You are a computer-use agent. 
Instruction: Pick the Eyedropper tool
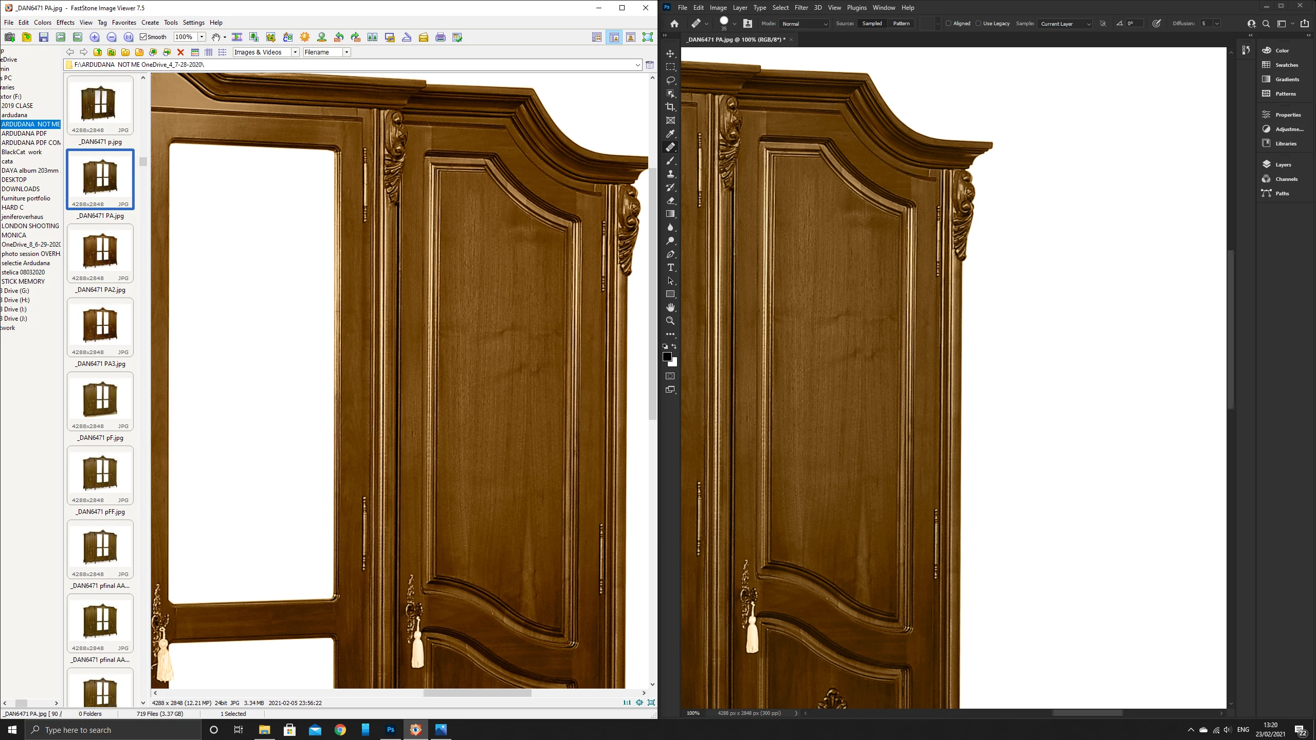pos(670,134)
